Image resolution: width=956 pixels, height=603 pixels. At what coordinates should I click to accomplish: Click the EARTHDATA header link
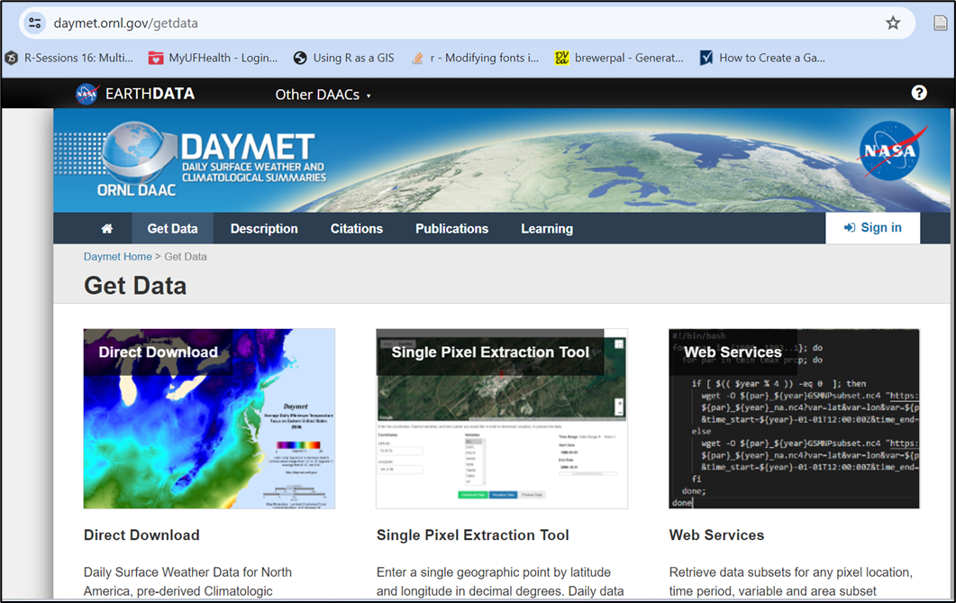[150, 94]
